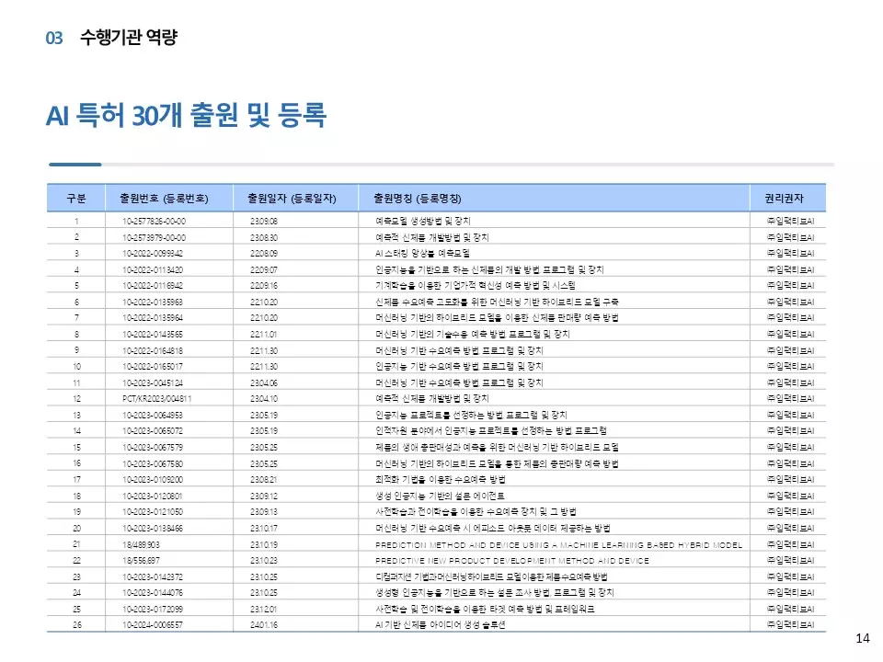This screenshot has width=883, height=662.
Task: Click application number 10-2023-0172099
Action: click(x=153, y=609)
